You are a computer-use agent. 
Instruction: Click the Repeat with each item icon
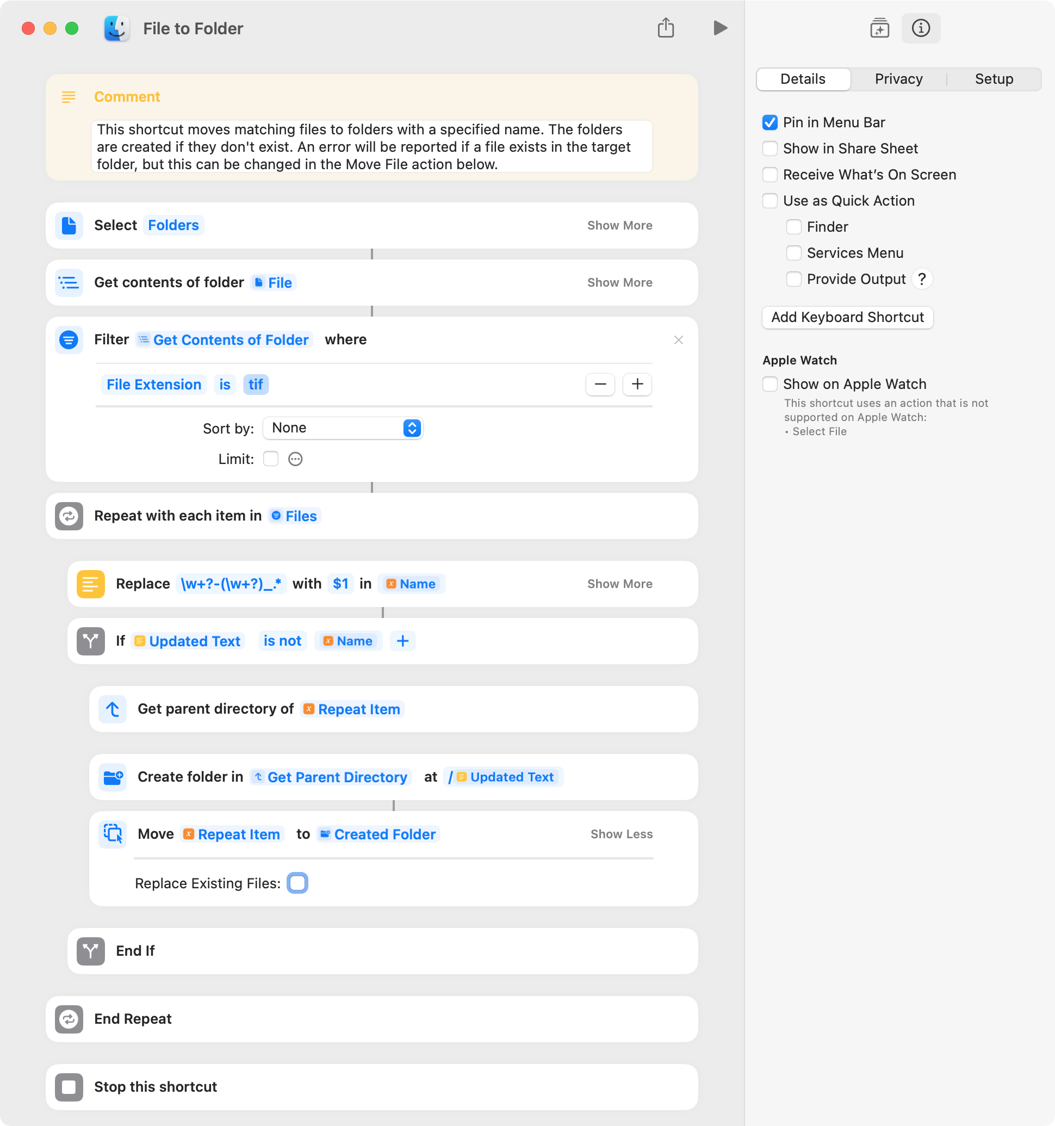[69, 516]
